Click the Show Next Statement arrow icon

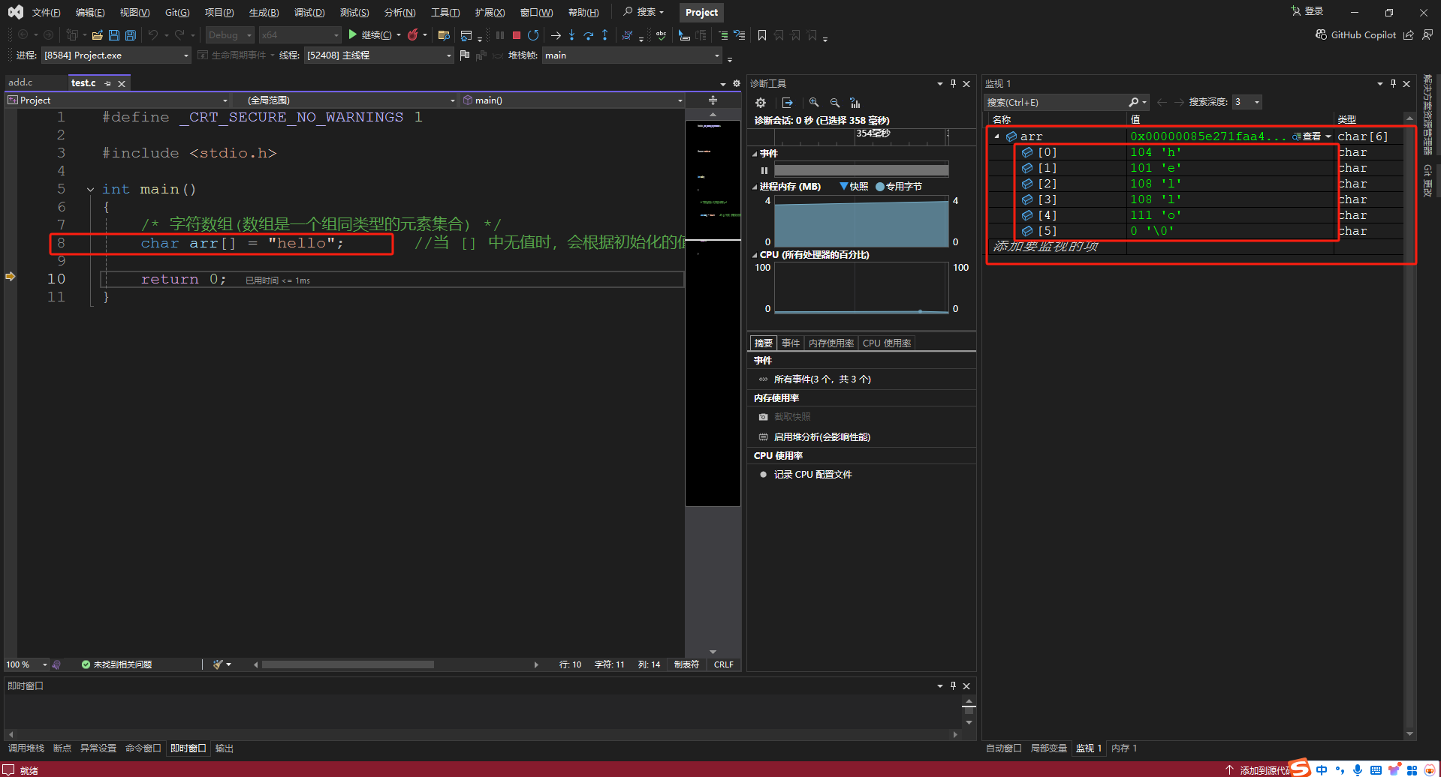pyautogui.click(x=556, y=35)
